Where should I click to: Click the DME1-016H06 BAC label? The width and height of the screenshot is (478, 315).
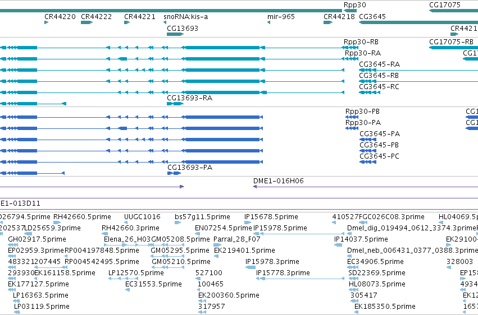[279, 181]
